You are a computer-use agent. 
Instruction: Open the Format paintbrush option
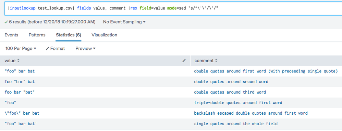56,49
